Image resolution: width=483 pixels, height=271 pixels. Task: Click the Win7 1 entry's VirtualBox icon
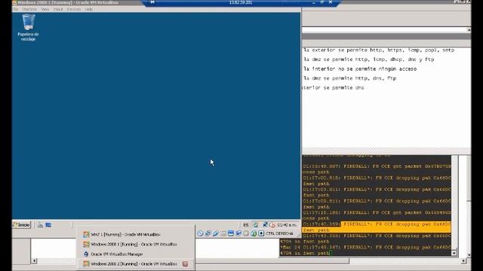click(86, 234)
